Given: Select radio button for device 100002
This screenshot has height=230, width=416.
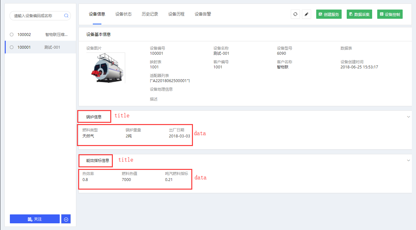Looking at the screenshot, I should tap(12, 34).
